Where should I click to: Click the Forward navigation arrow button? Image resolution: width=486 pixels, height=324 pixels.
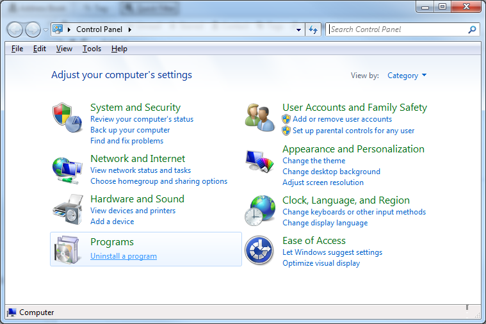tap(33, 29)
